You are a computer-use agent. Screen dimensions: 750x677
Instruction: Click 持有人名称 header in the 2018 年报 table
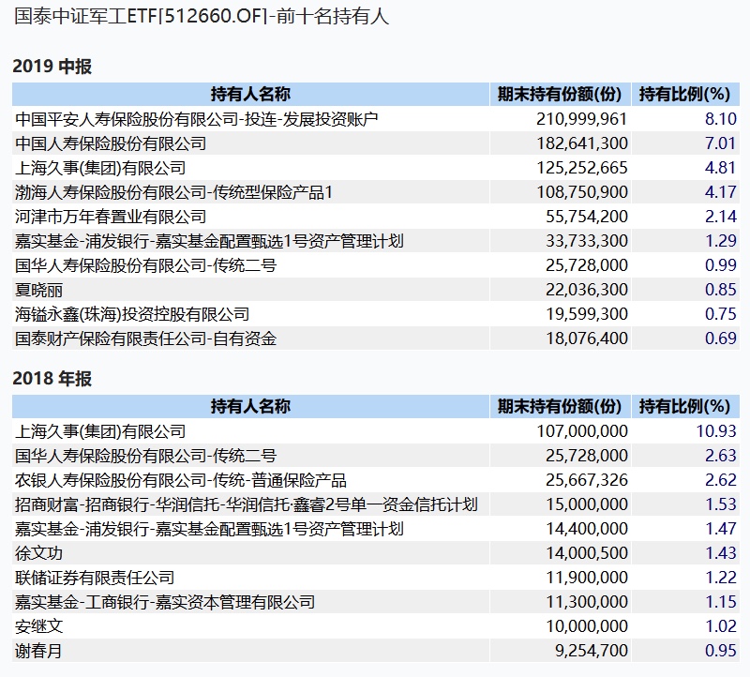point(250,407)
